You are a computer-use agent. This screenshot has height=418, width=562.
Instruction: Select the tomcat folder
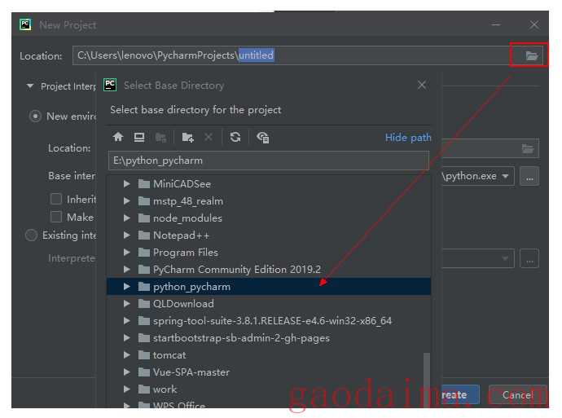click(169, 355)
